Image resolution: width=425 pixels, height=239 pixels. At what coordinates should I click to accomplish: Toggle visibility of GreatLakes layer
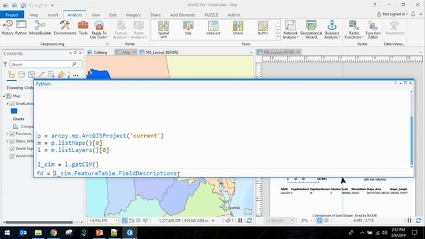pyautogui.click(x=12, y=104)
